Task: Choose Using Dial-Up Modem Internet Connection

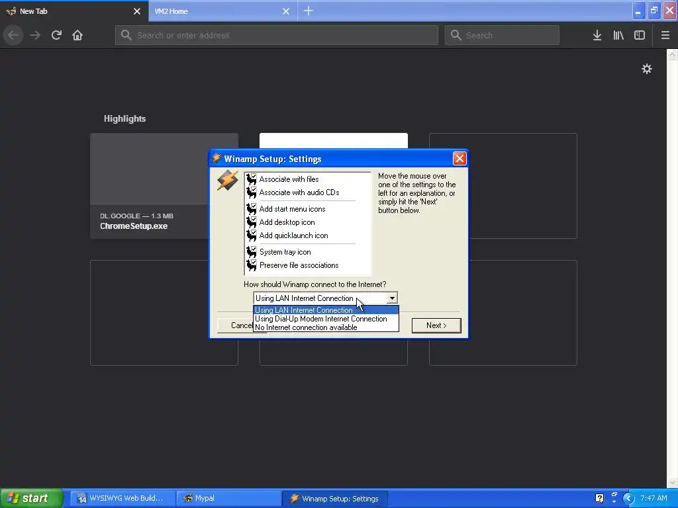Action: tap(326, 319)
